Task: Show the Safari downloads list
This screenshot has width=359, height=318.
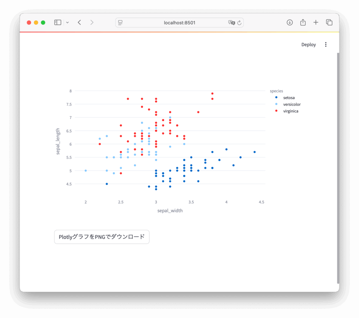Action: tap(290, 22)
